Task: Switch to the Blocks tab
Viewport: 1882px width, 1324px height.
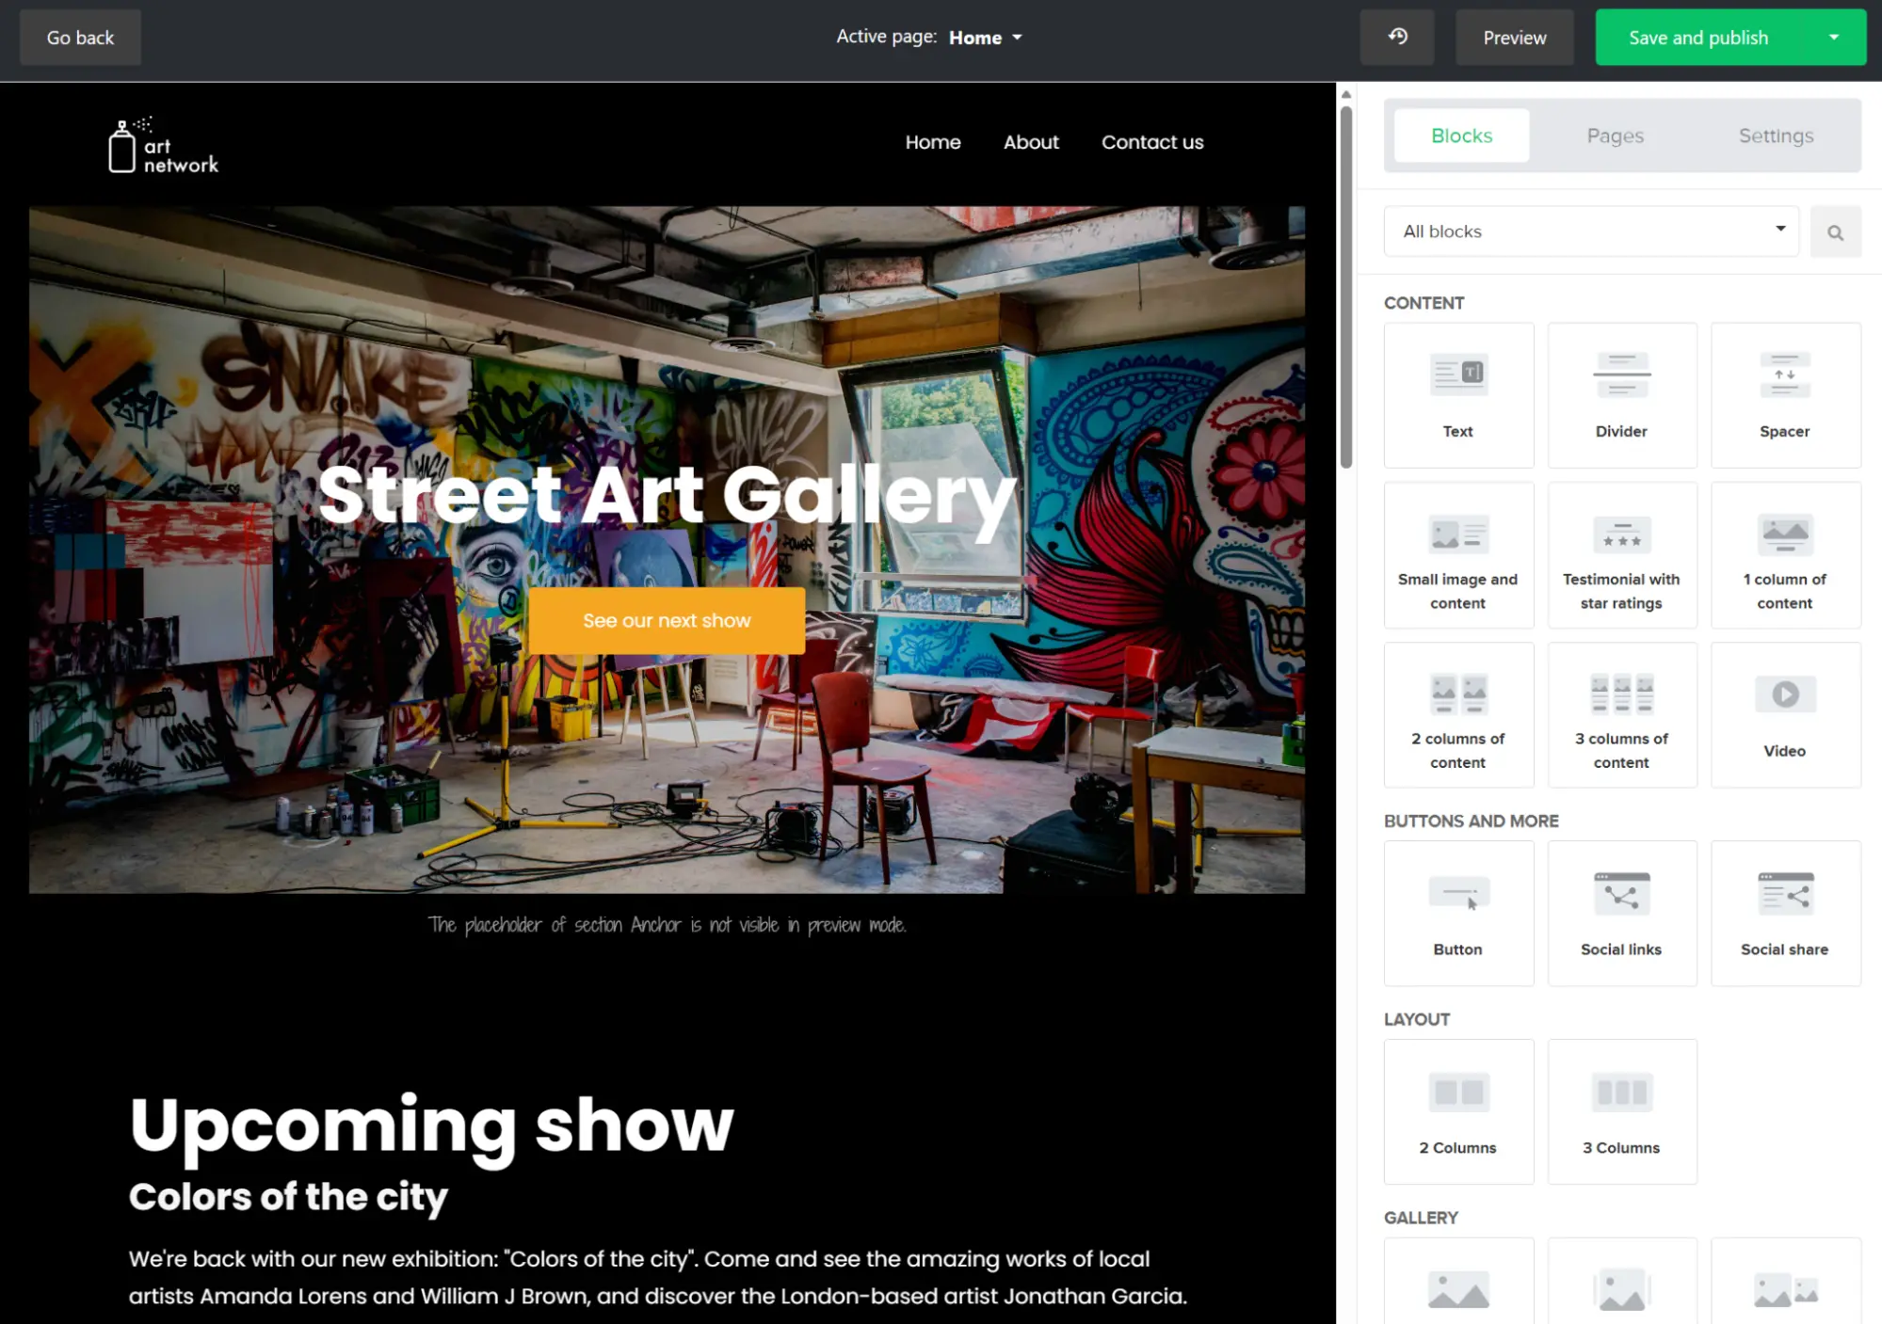Action: click(x=1461, y=136)
